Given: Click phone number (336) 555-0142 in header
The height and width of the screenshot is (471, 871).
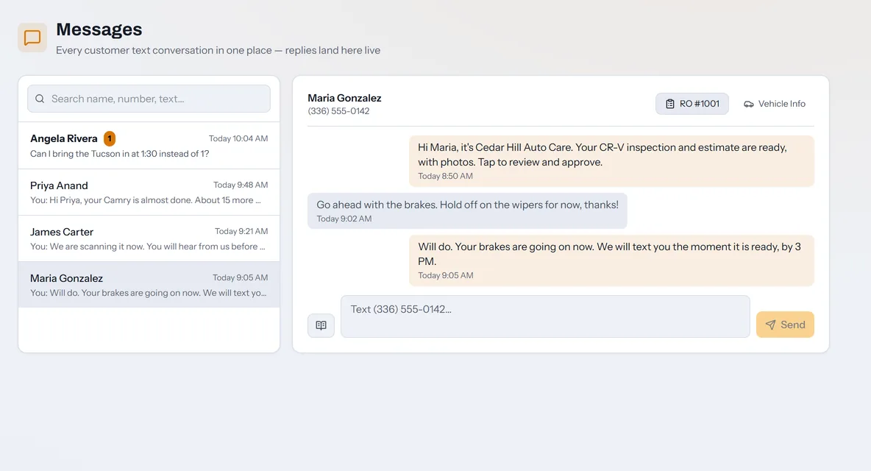Looking at the screenshot, I should point(338,111).
